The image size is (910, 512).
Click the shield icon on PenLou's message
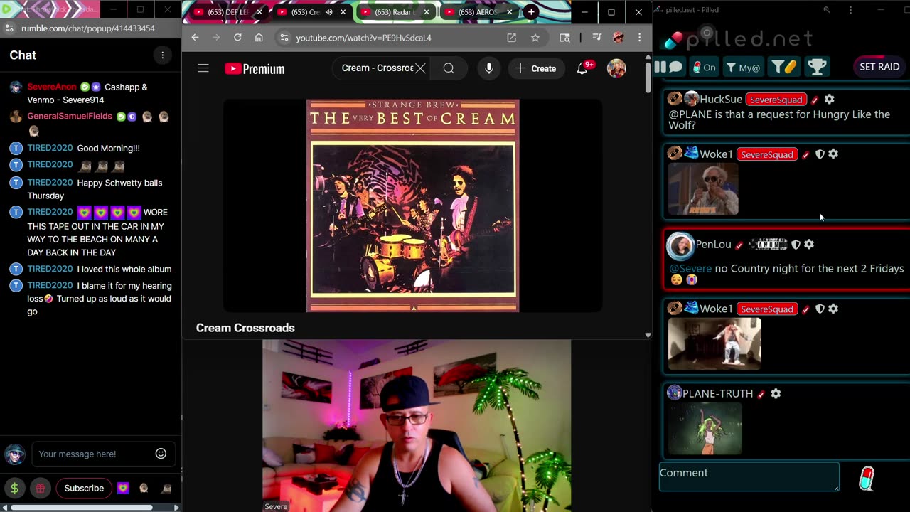pyautogui.click(x=796, y=245)
